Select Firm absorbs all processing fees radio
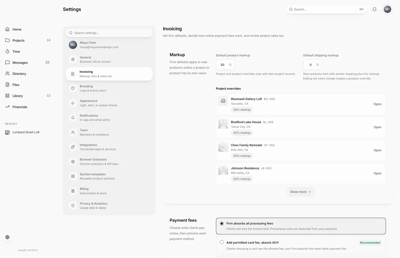 [222, 223]
